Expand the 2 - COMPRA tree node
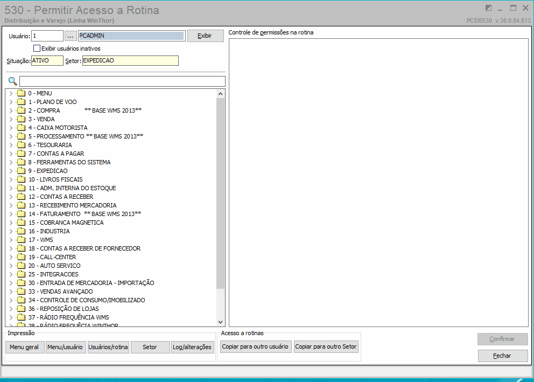Image resolution: width=534 pixels, height=382 pixels. pos(11,110)
